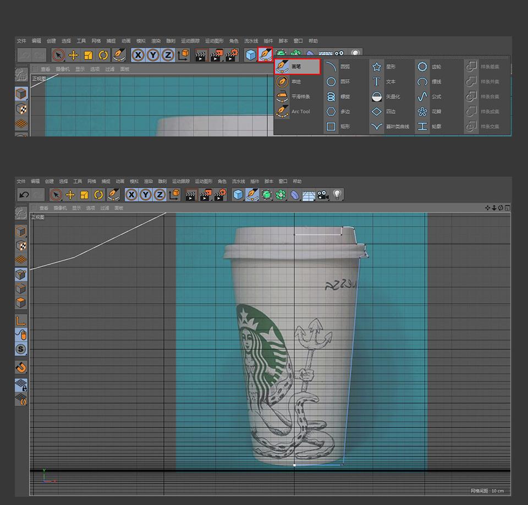Select the Move tool in the lower window
This screenshot has width=528, height=505.
(70, 195)
